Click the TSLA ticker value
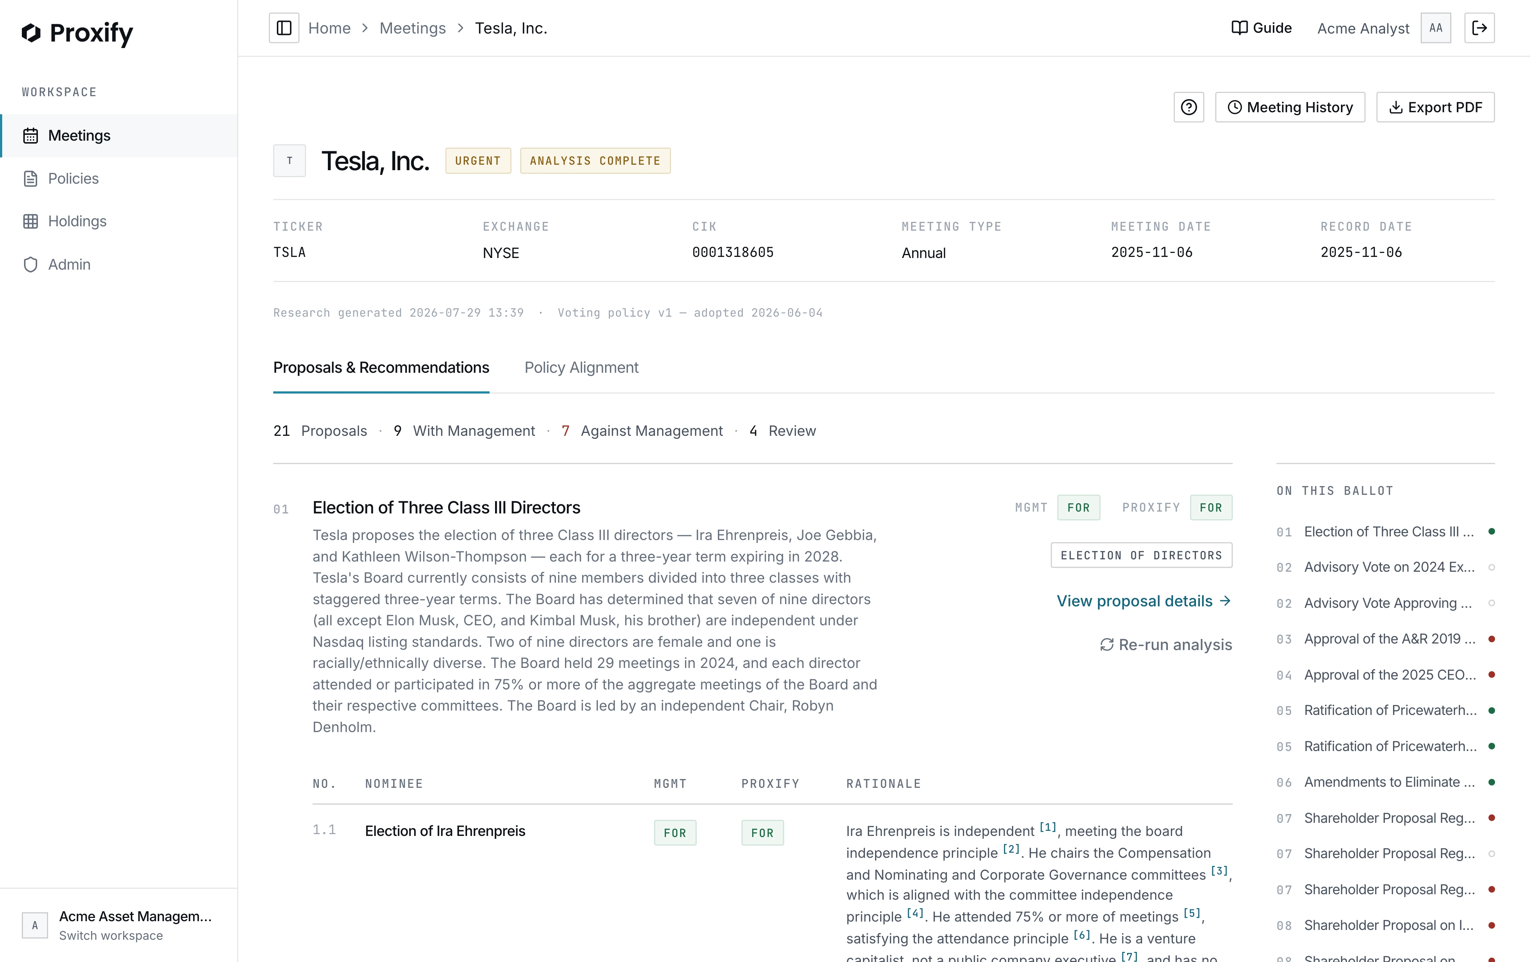This screenshot has height=962, width=1530. click(x=290, y=252)
